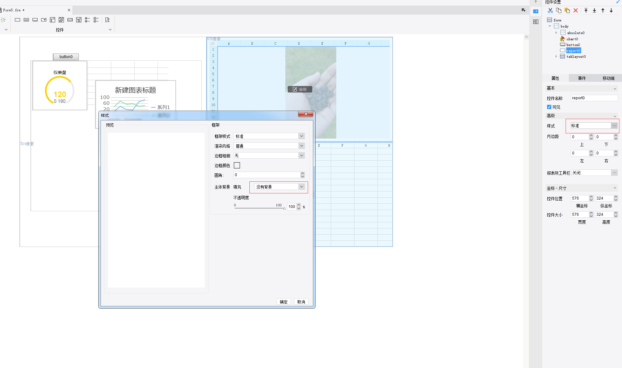Increase the opacity percent stepper

click(x=299, y=205)
